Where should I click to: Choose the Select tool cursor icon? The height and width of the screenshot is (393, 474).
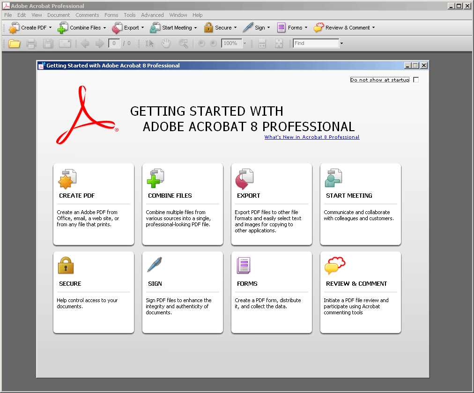(x=149, y=44)
